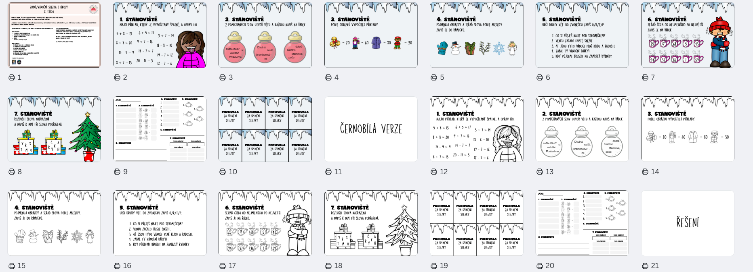Screen dimensions: 753x272
Task: Click the printer icon beside page 19
Action: point(434,266)
